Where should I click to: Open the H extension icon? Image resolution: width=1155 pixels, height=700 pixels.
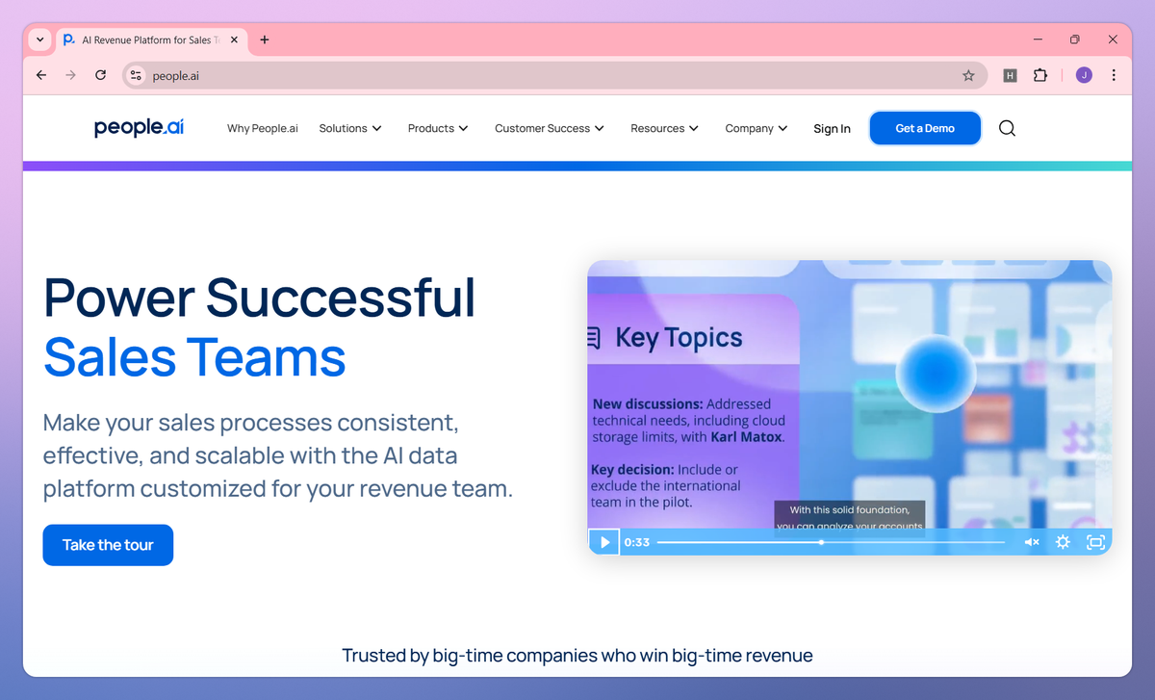(1010, 75)
